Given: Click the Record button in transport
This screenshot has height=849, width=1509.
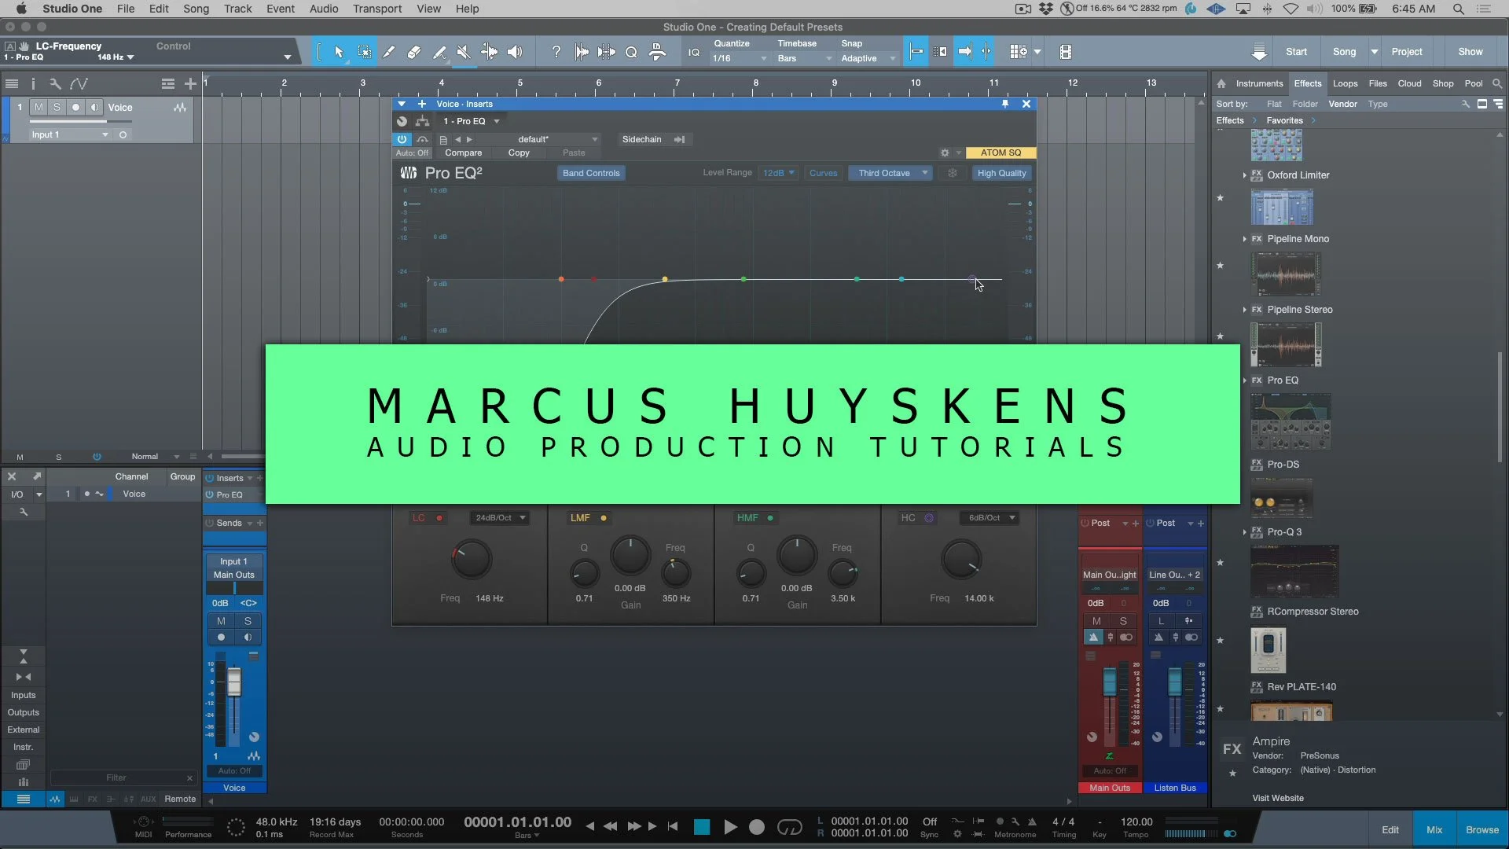Looking at the screenshot, I should tap(756, 827).
